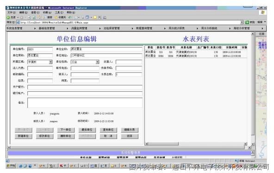Click 开户银行 input field
This screenshot has height=173, width=274.
[85, 87]
